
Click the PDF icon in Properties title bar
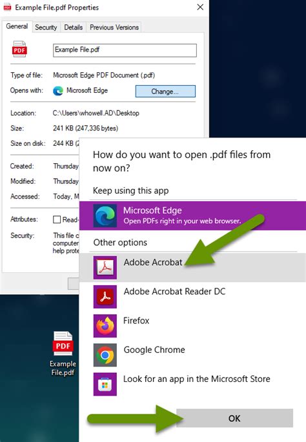(x=7, y=7)
